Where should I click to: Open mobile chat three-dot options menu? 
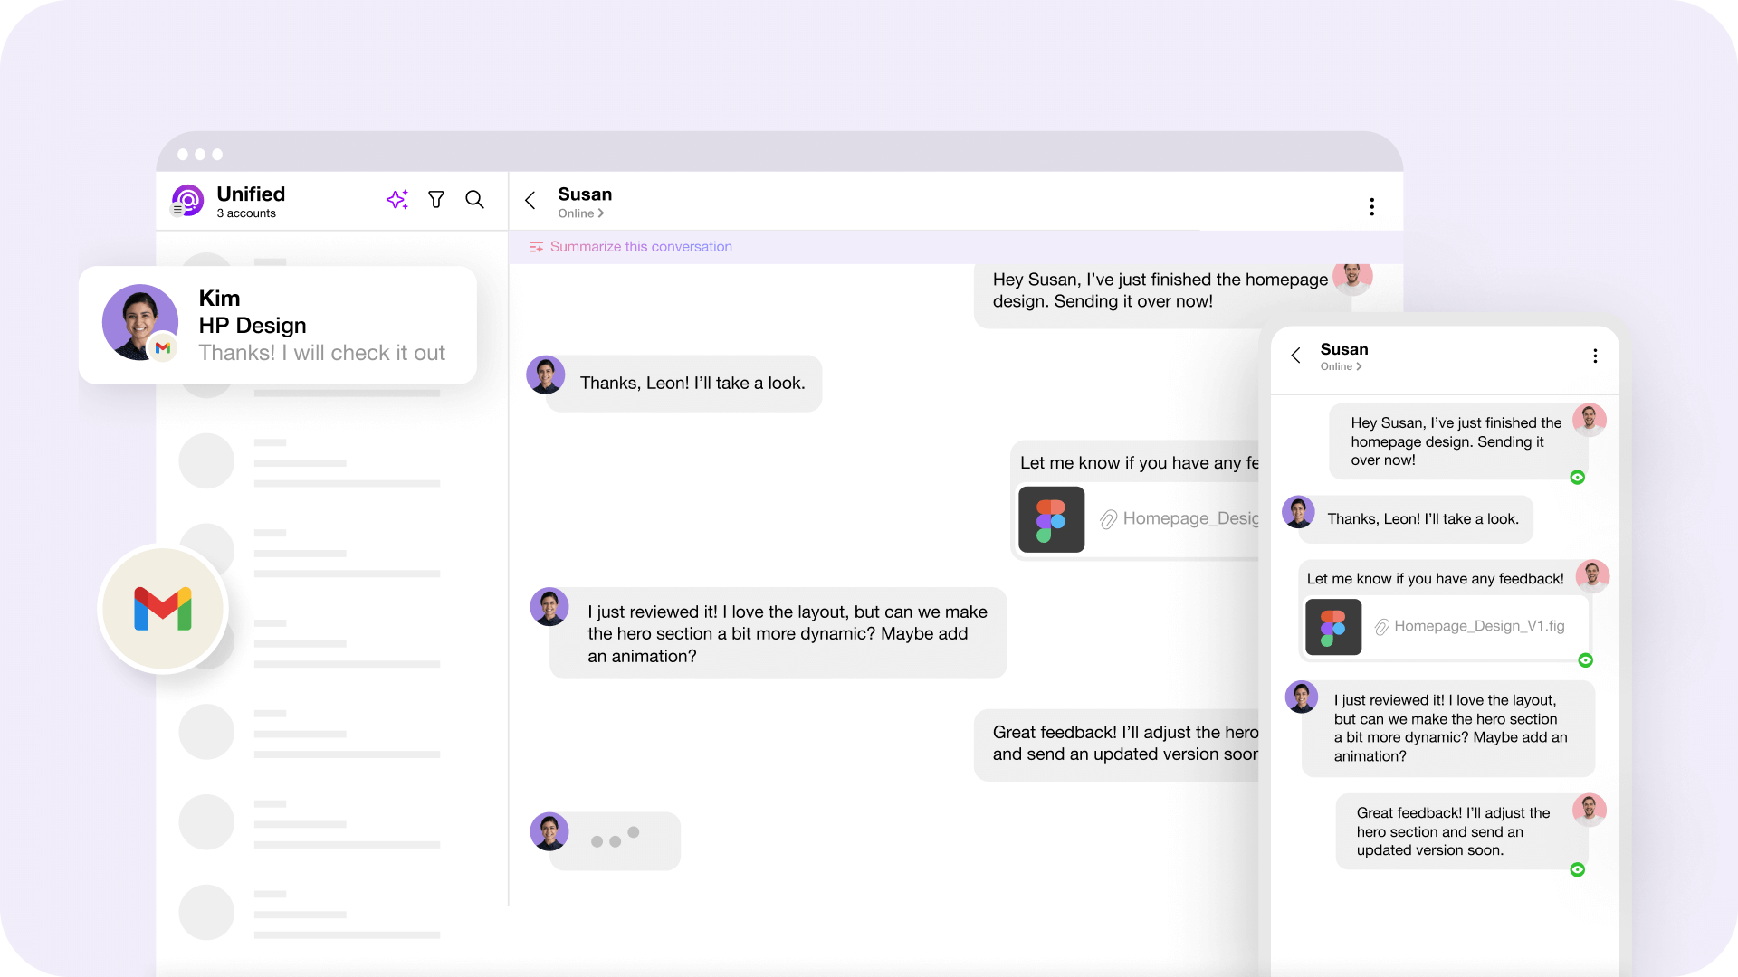(x=1595, y=356)
